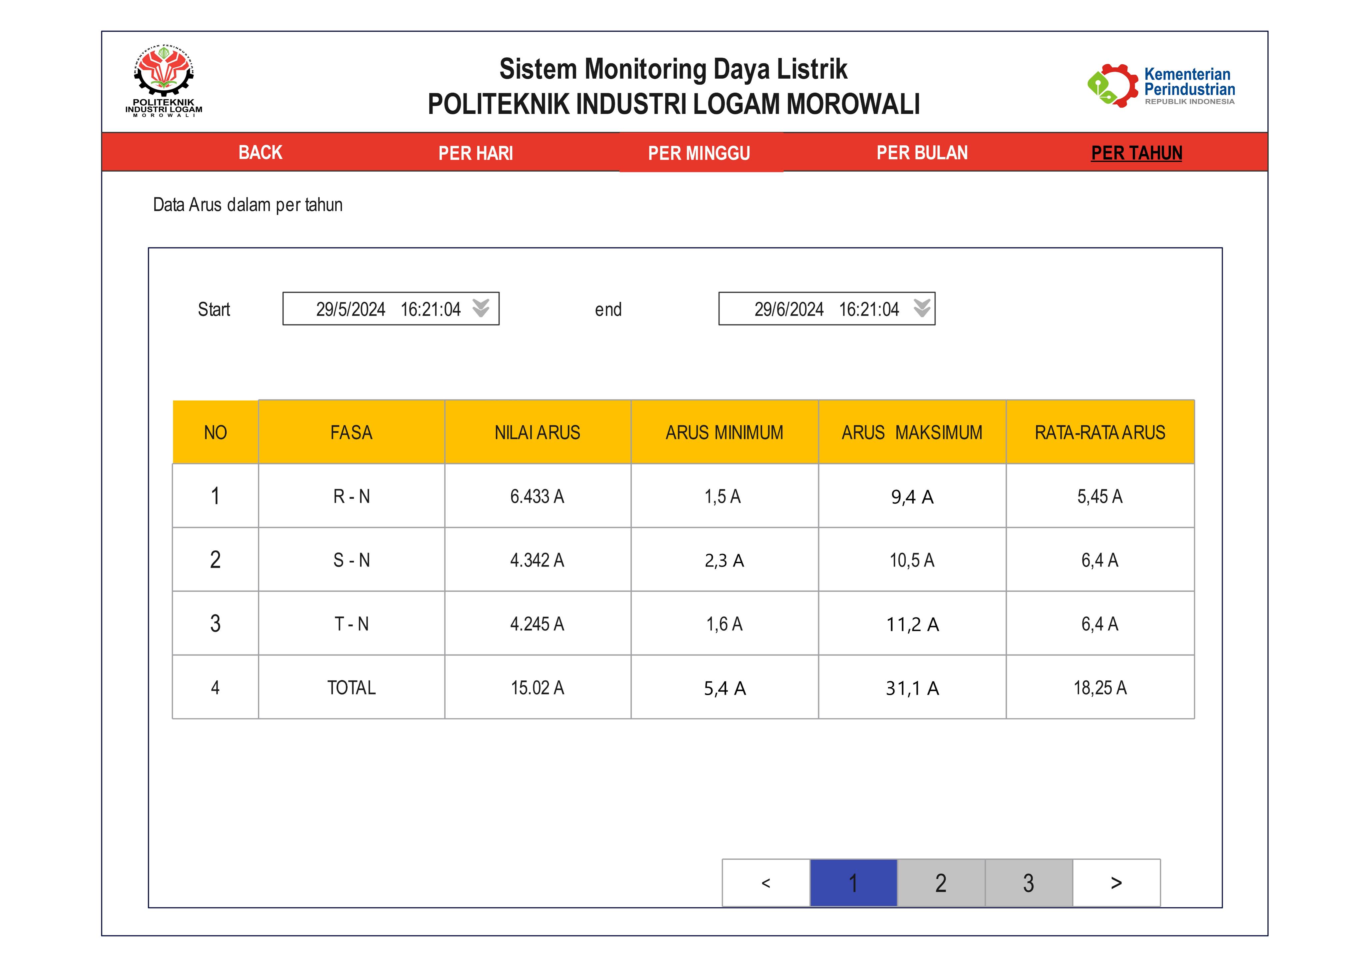Image resolution: width=1365 pixels, height=965 pixels.
Task: Click the Start label
Action: 214,309
